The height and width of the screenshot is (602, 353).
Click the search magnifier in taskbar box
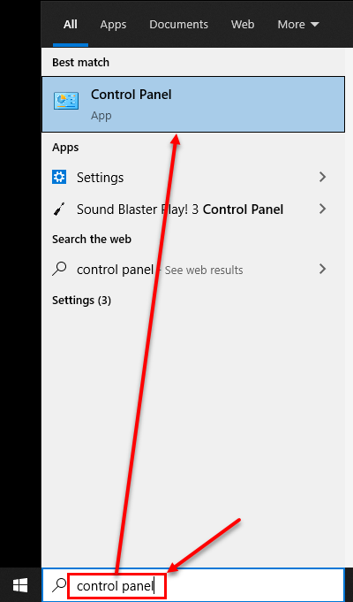[59, 585]
